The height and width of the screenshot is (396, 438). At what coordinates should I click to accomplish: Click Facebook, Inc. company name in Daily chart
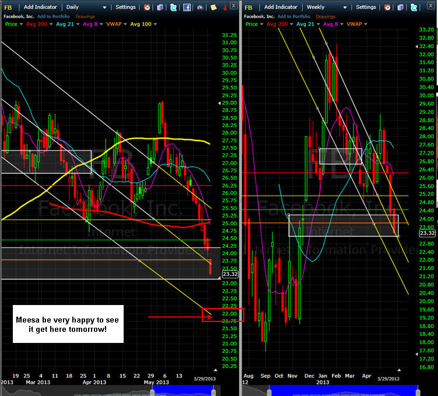click(x=19, y=16)
